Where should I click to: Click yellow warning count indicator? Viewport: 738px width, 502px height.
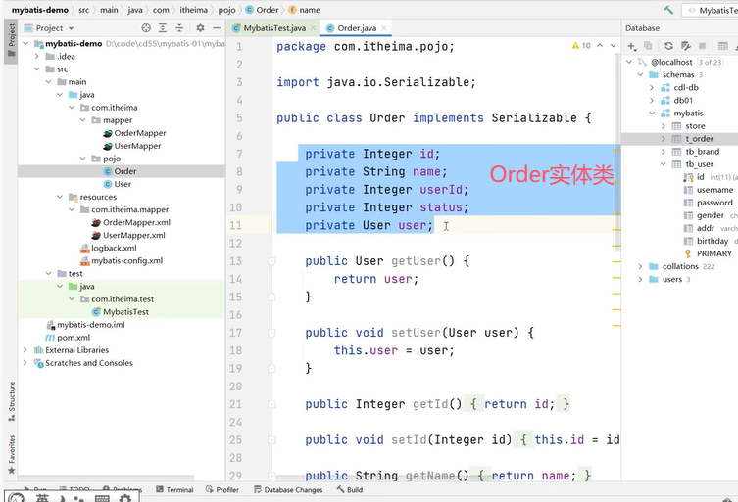581,46
